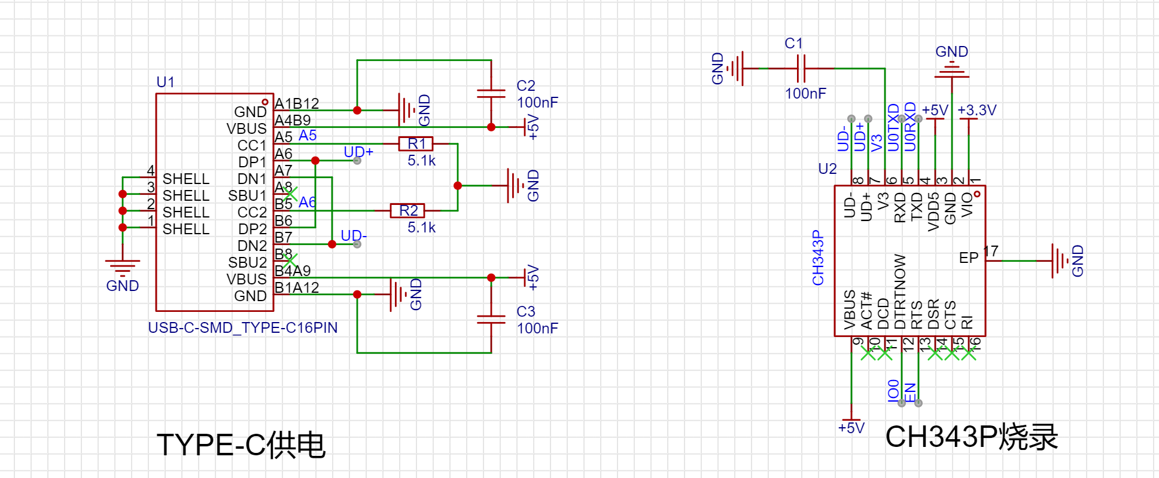The height and width of the screenshot is (478, 1159).
Task: Click capacitor C2 symbol
Action: [x=491, y=93]
